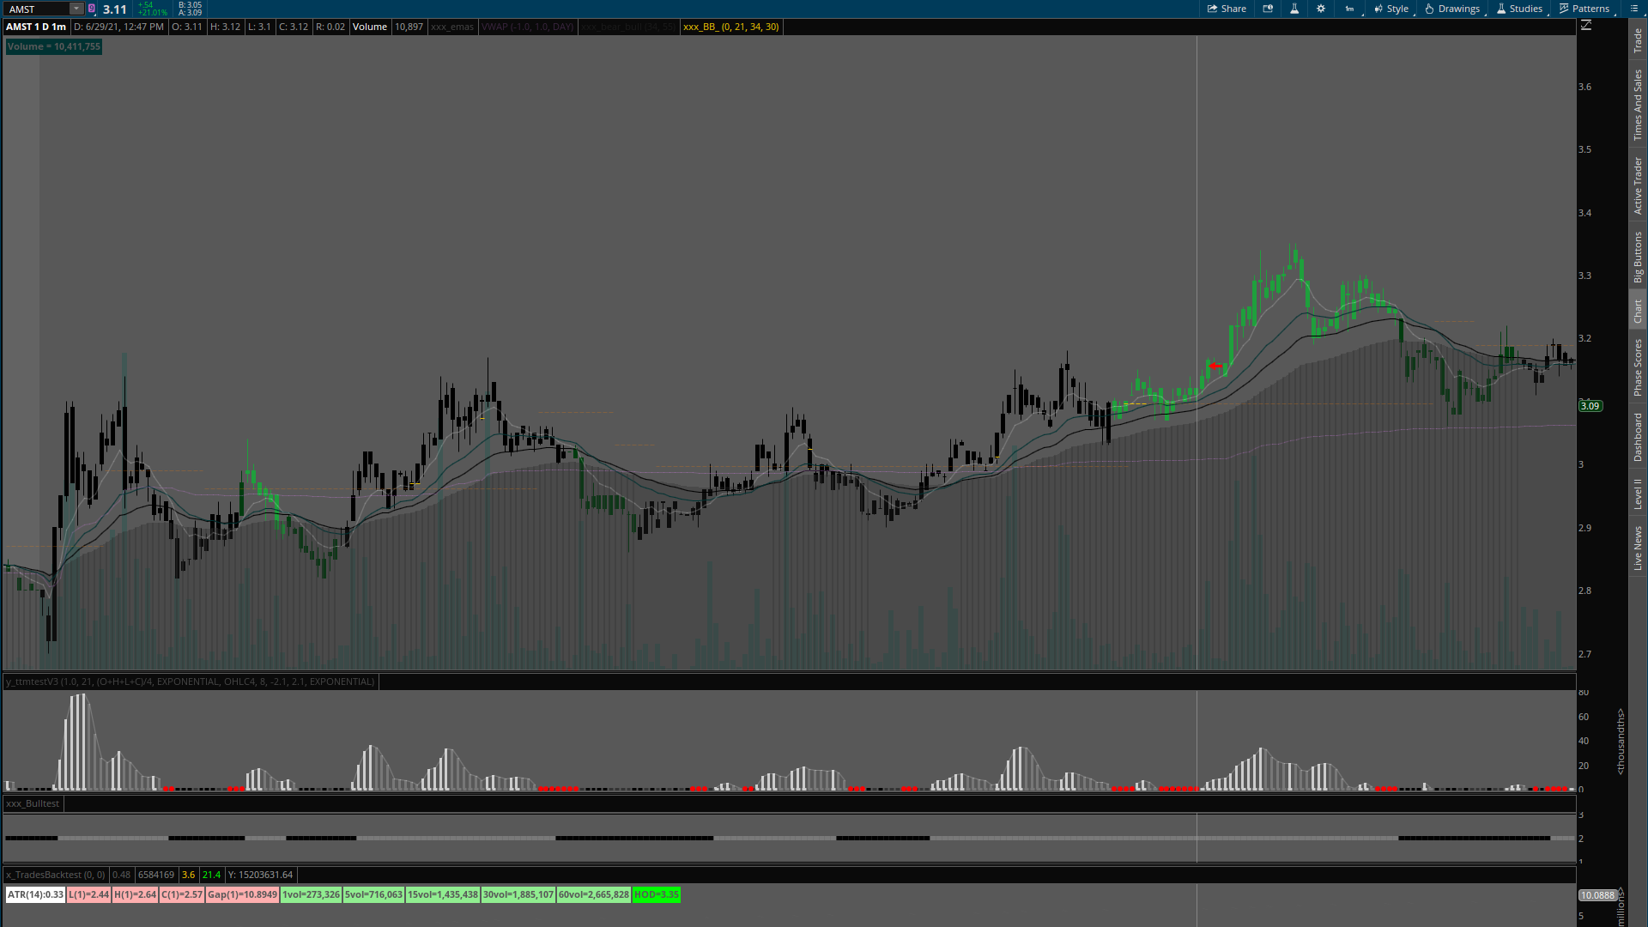The image size is (1648, 927).
Task: Select the xxx_BB_ study label
Action: click(x=730, y=27)
